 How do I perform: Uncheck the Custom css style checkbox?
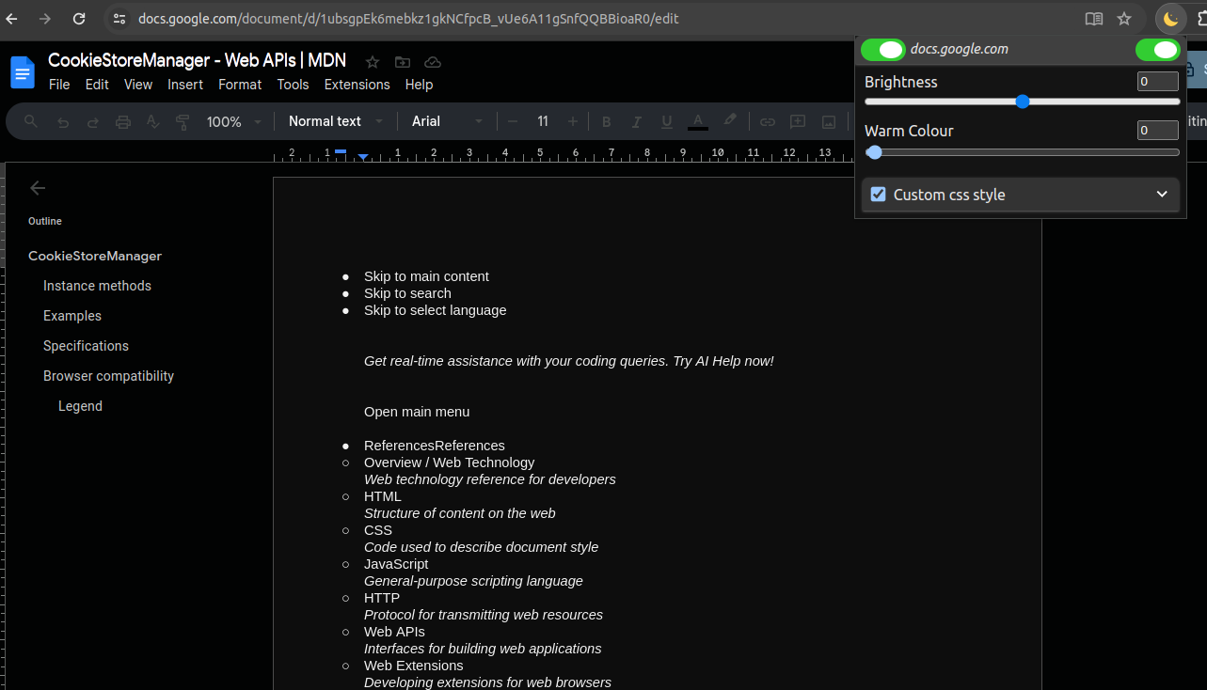tap(878, 195)
